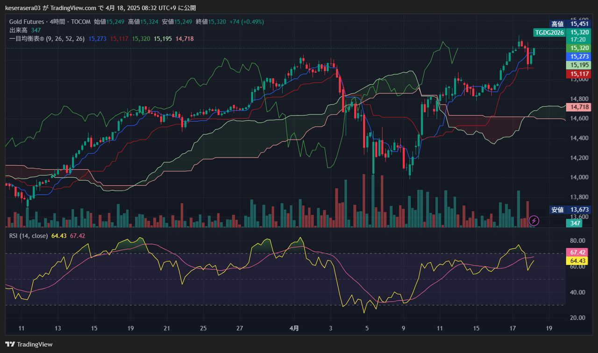
Task: Click the red 15,117 Ichimoku legend value
Action: point(119,39)
